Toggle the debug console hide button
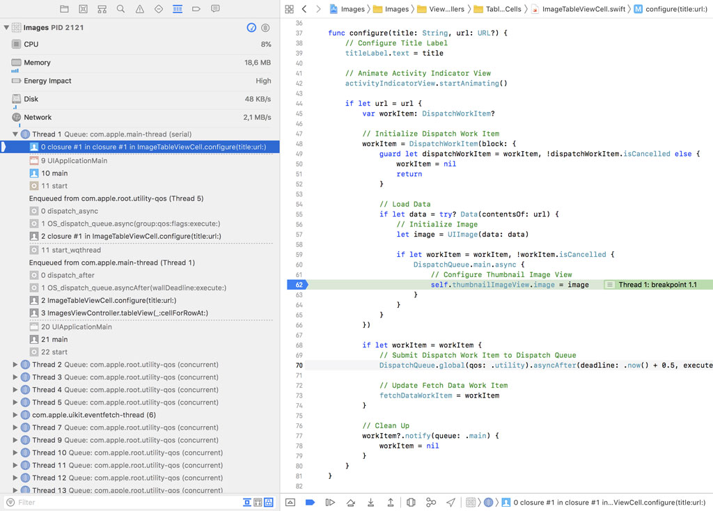The height and width of the screenshot is (511, 713). tap(290, 502)
